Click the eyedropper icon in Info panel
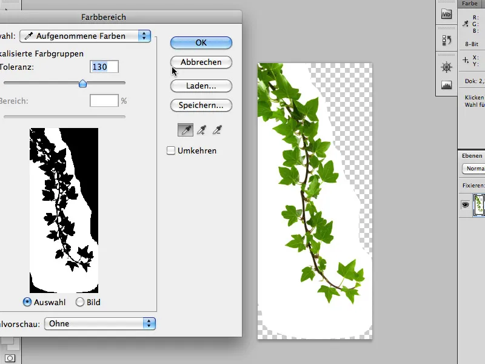 pos(466,24)
